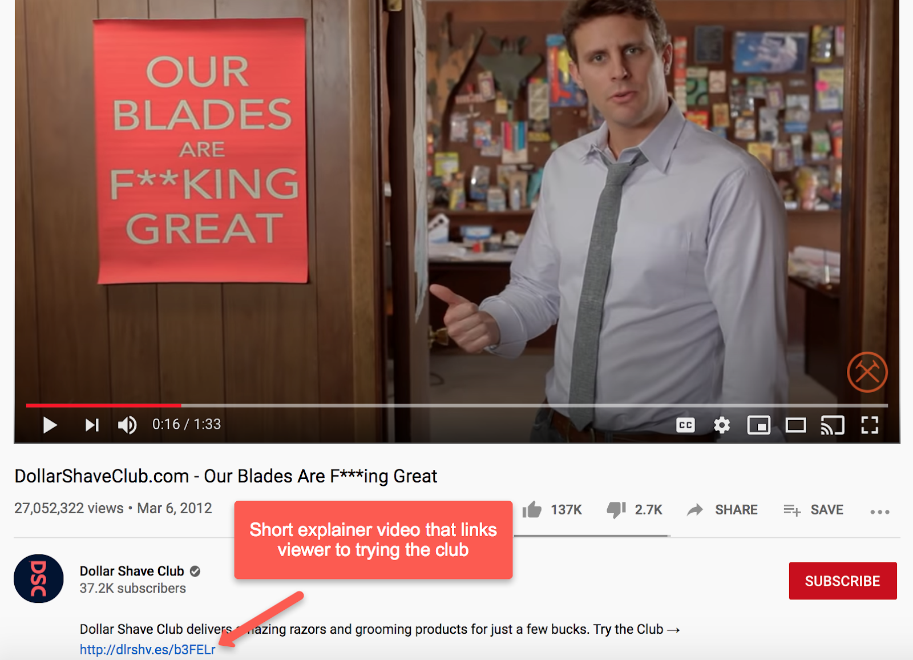Share the video
The width and height of the screenshot is (913, 660).
click(722, 510)
